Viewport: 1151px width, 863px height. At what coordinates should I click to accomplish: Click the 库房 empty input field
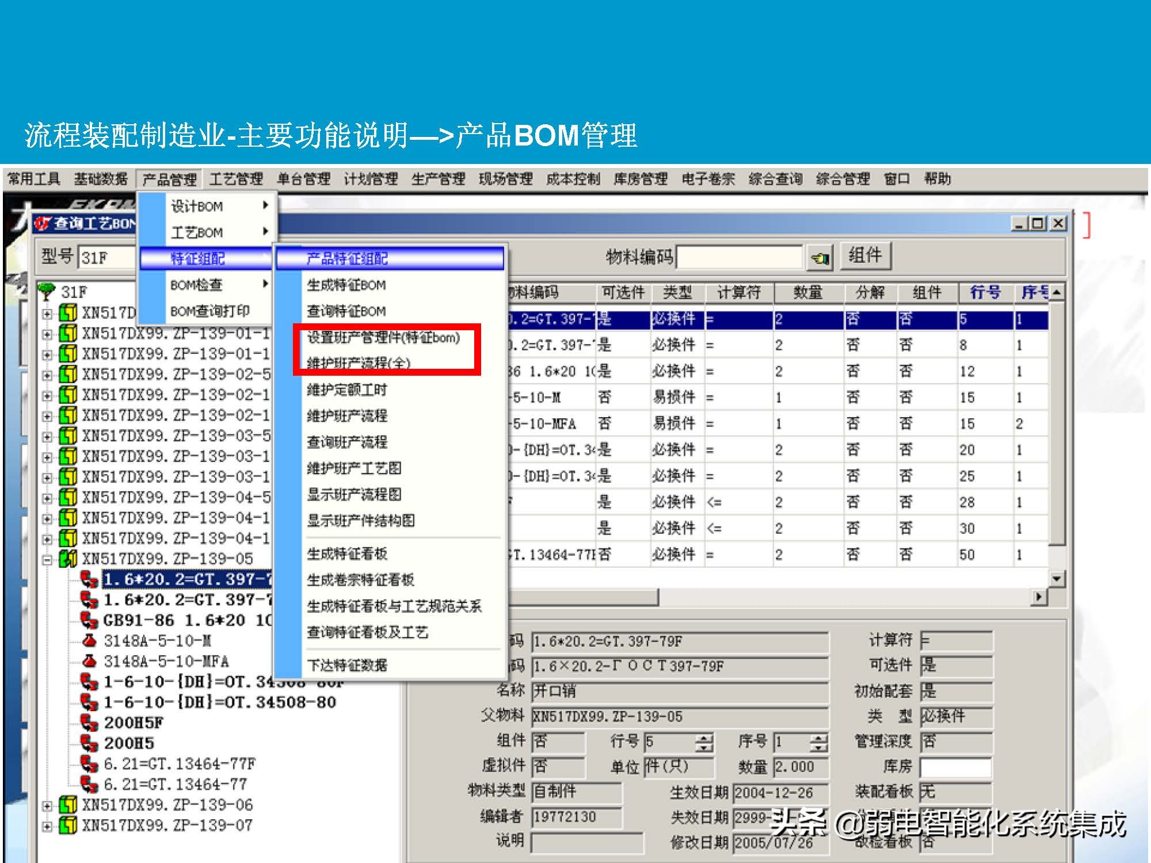tap(955, 767)
